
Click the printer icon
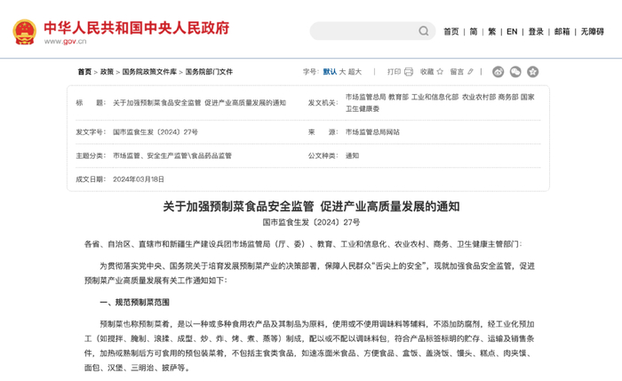(x=409, y=72)
